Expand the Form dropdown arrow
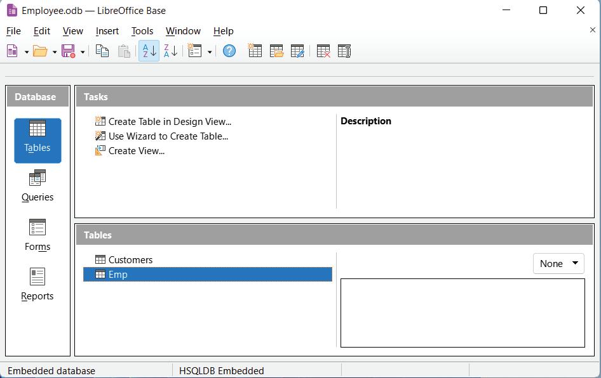The height and width of the screenshot is (378, 601). tap(210, 51)
